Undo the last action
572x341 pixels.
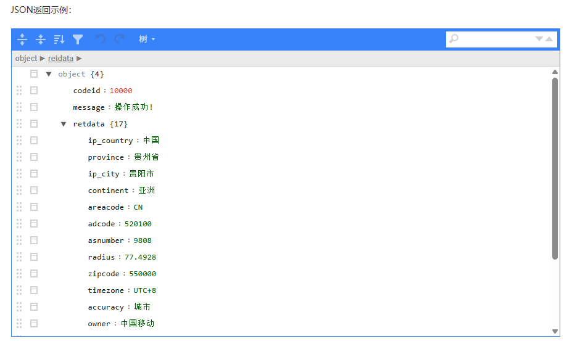tap(101, 39)
